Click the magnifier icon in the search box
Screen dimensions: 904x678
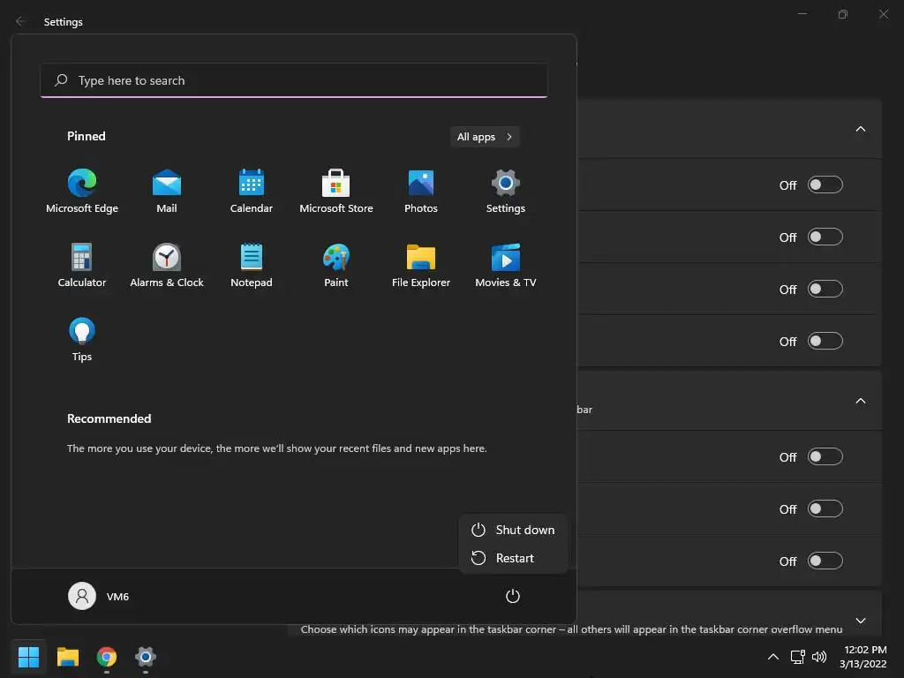pos(61,80)
